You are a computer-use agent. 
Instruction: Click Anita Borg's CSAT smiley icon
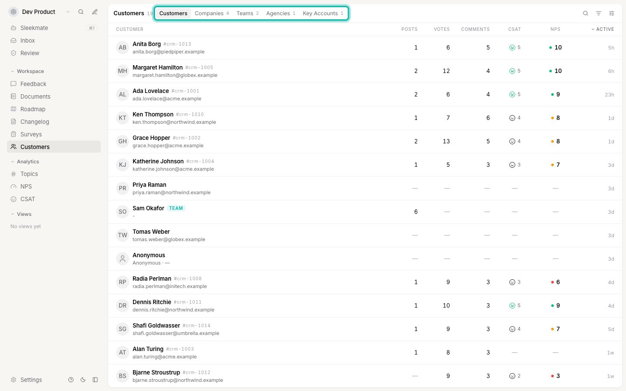click(512, 48)
